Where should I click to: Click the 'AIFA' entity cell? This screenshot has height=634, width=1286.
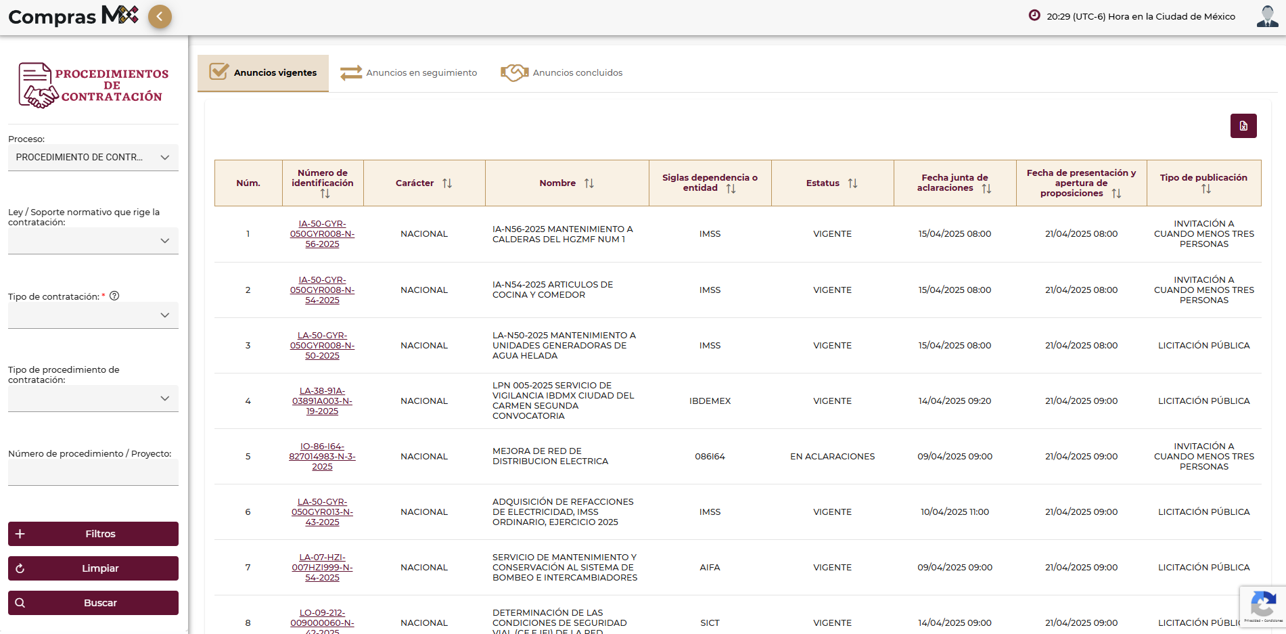pos(710,568)
